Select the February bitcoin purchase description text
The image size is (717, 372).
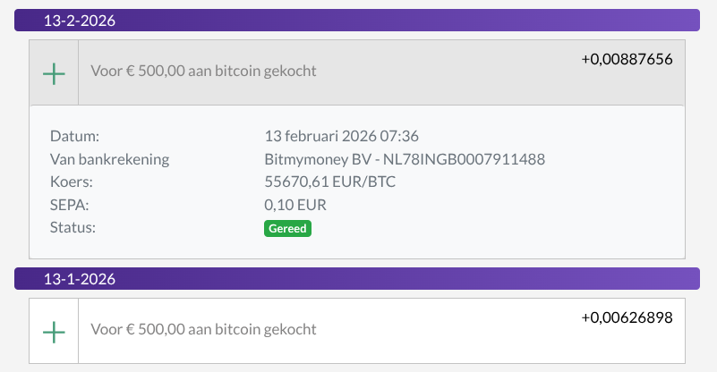tap(203, 71)
